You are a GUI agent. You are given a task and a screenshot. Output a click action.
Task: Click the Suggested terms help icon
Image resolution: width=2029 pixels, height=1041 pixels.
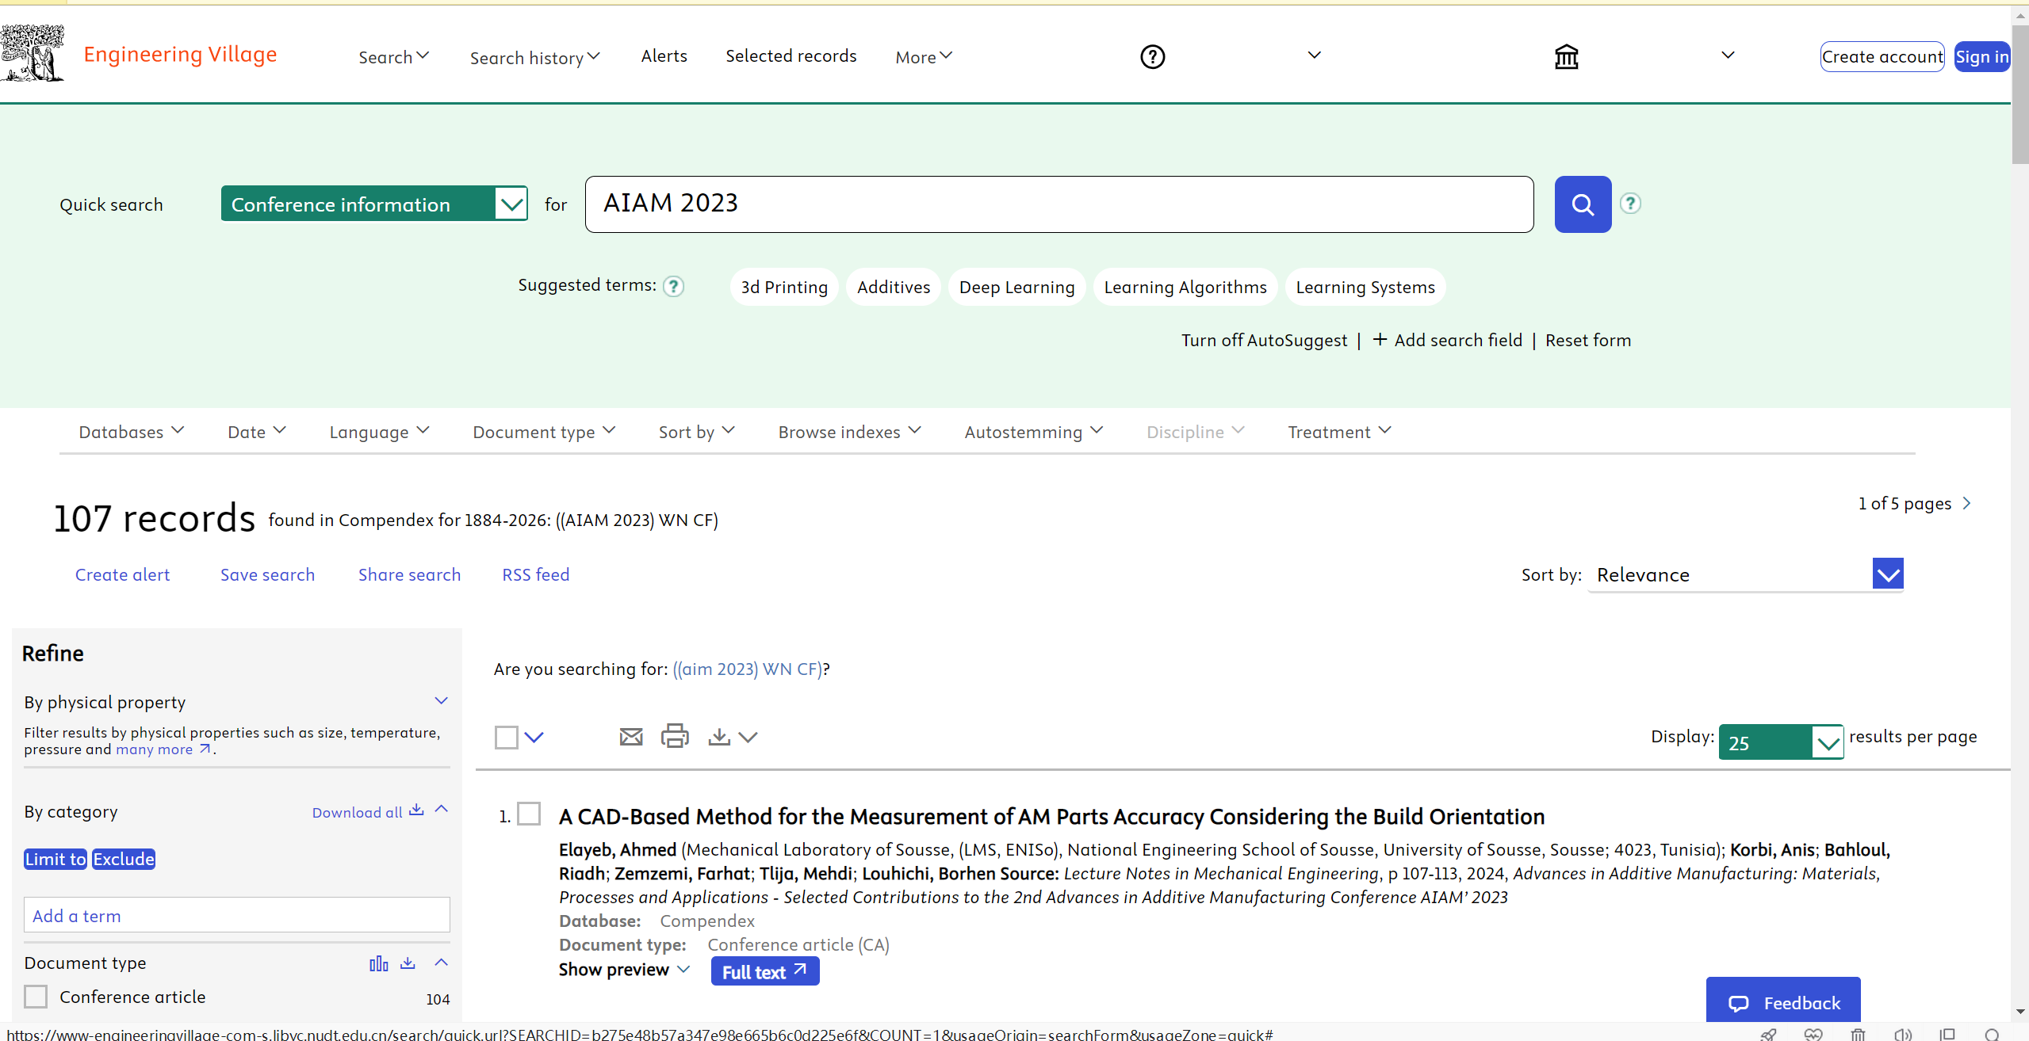(x=673, y=286)
